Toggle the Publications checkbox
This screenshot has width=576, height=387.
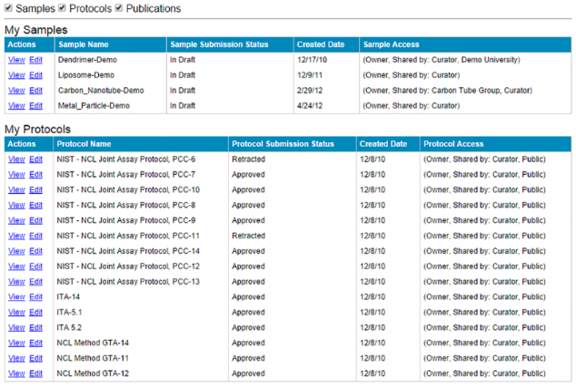(x=119, y=9)
